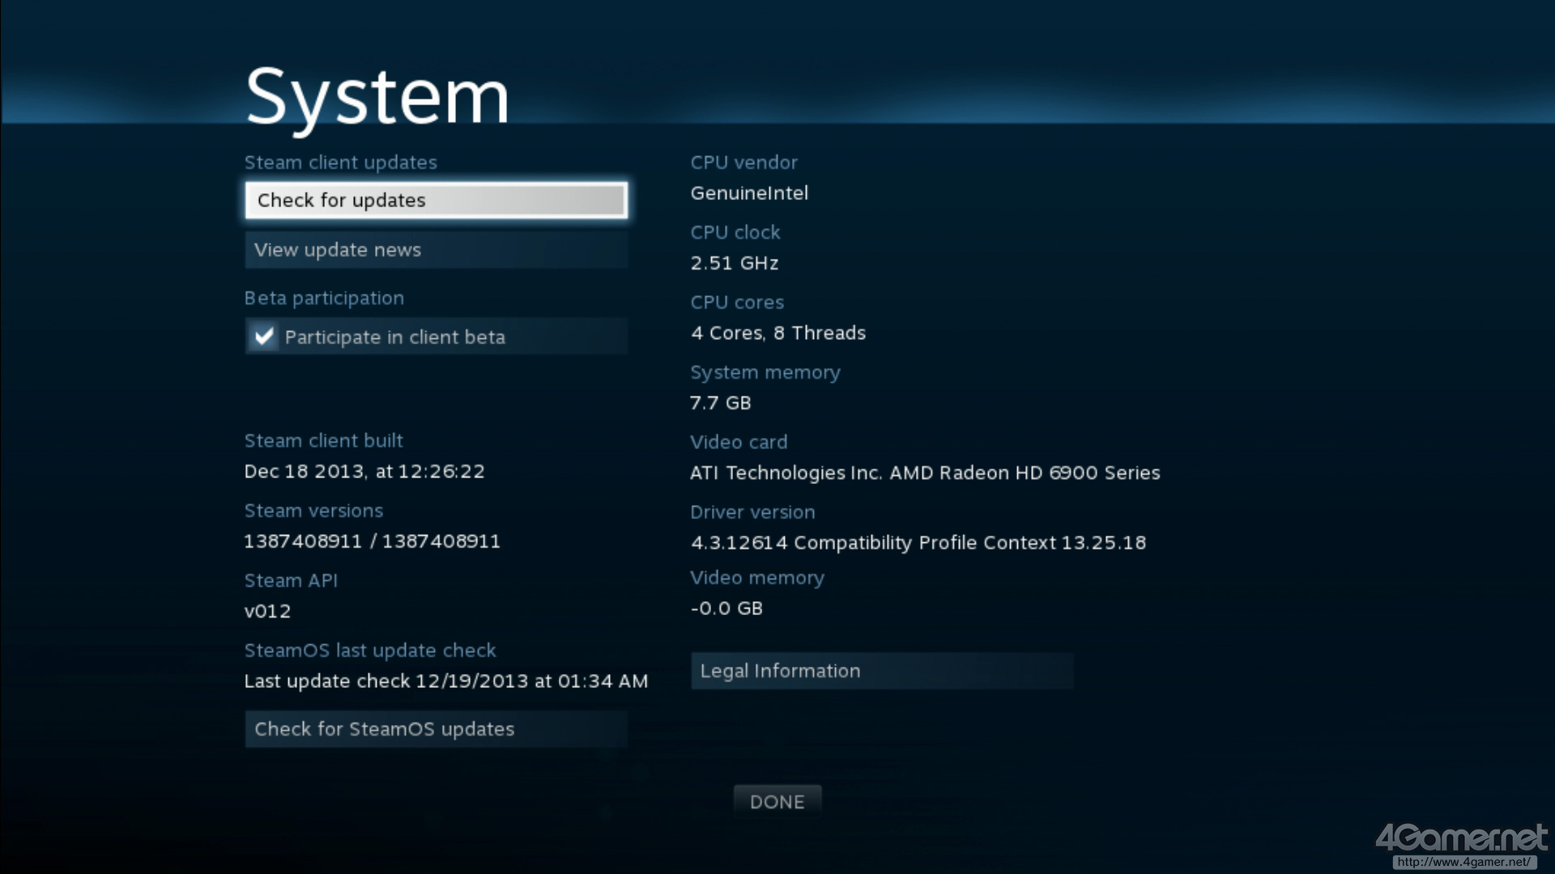Click the v012 Steam API value
The height and width of the screenshot is (874, 1555).
pos(267,612)
